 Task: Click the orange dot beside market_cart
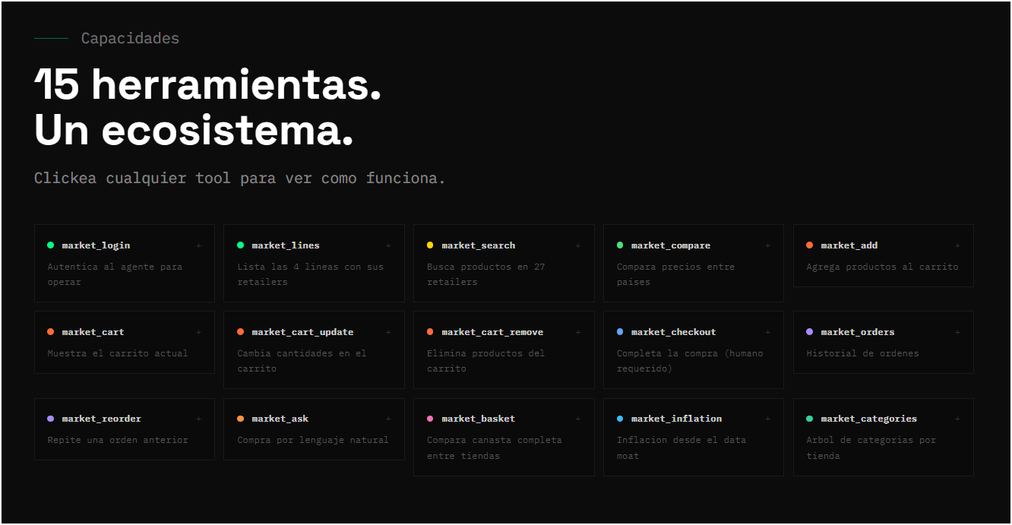pyautogui.click(x=51, y=332)
